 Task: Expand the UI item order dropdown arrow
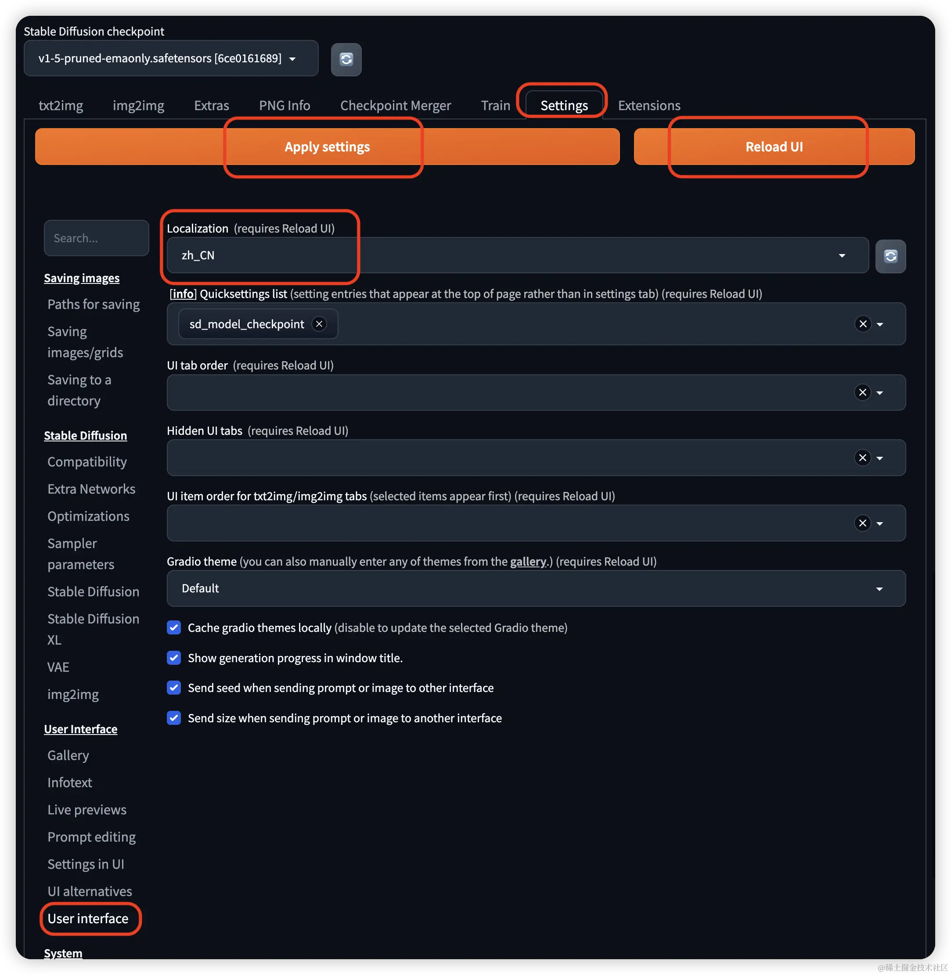coord(880,523)
